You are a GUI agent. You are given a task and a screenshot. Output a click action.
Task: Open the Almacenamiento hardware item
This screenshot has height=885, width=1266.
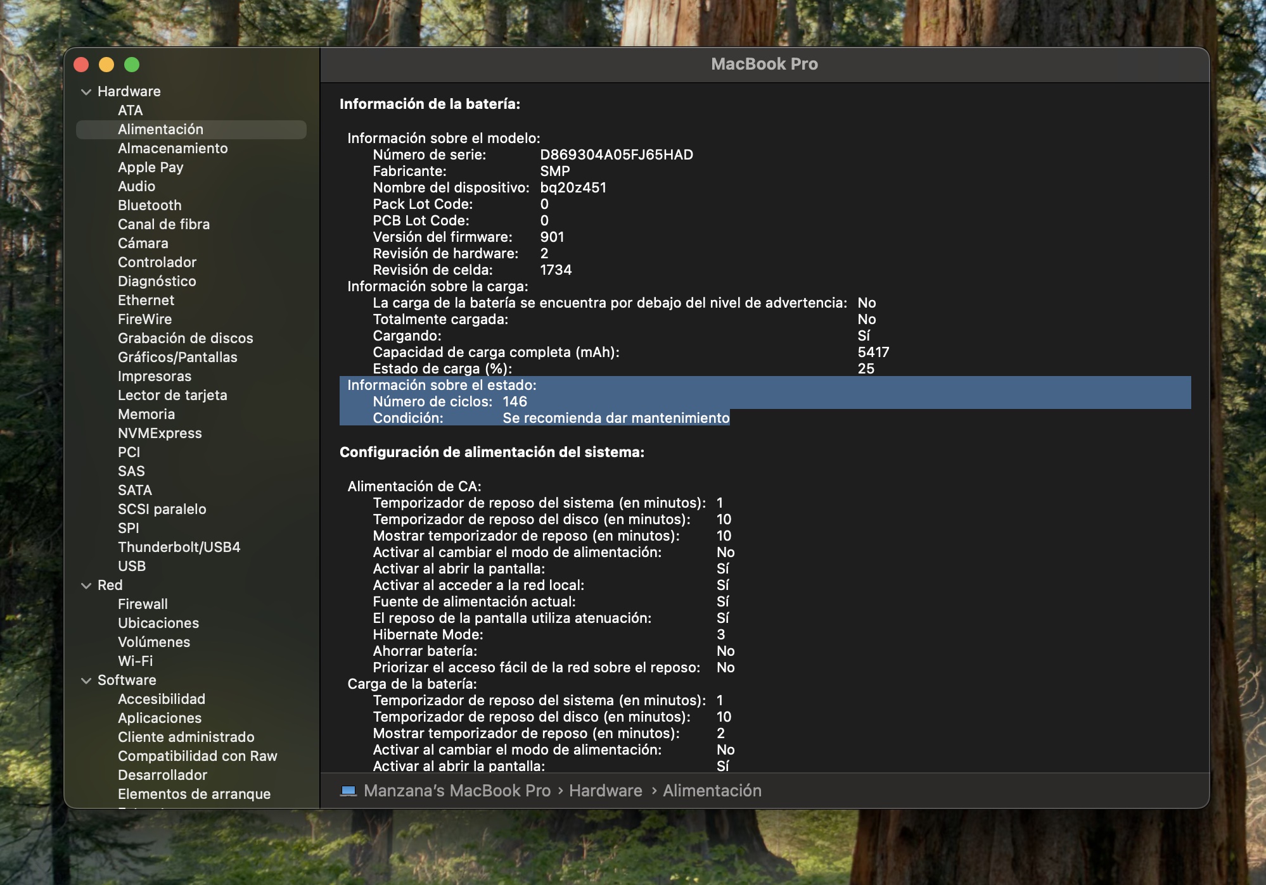(x=172, y=148)
